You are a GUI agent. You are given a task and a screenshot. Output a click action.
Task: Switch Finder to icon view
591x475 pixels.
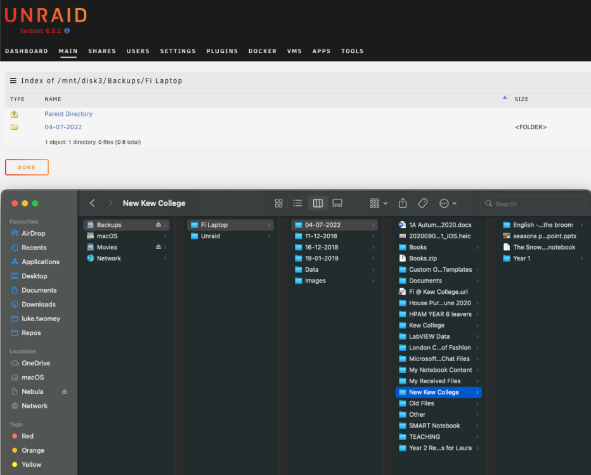tap(279, 203)
